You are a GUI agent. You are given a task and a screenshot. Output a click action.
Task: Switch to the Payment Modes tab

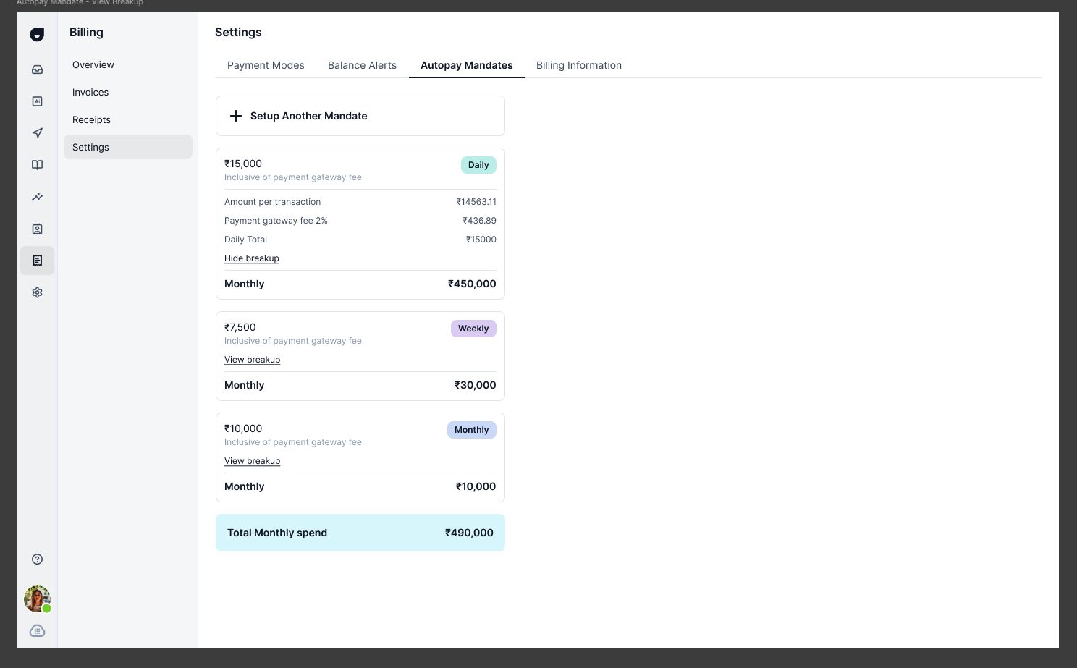[x=266, y=65]
